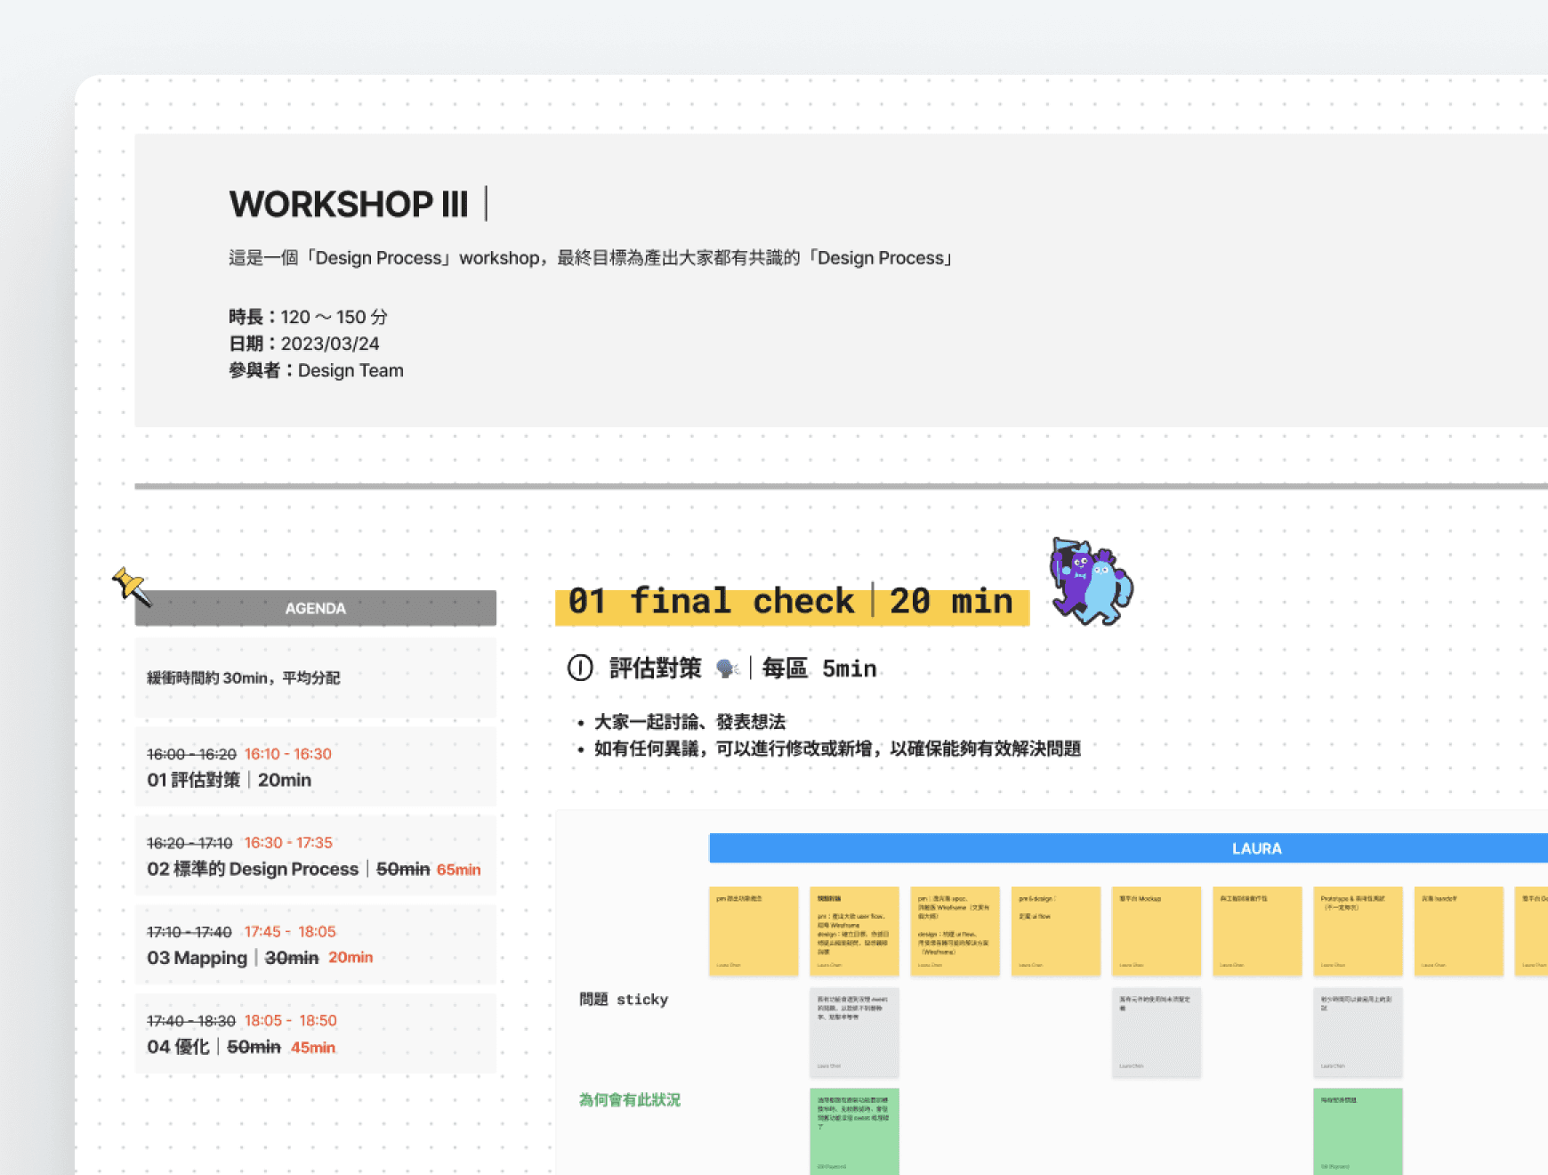This screenshot has height=1175, width=1548.
Task: Select the gray sticky below the Prototype sticky
Action: click(1358, 1032)
